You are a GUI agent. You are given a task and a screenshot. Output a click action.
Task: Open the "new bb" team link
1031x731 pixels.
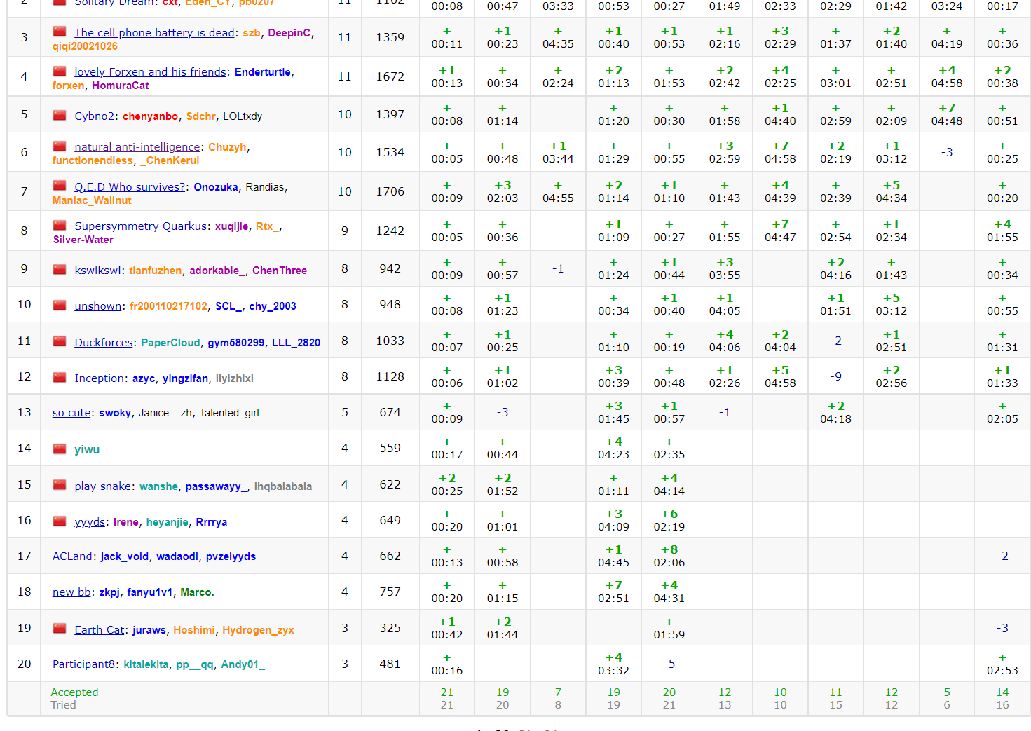71,592
